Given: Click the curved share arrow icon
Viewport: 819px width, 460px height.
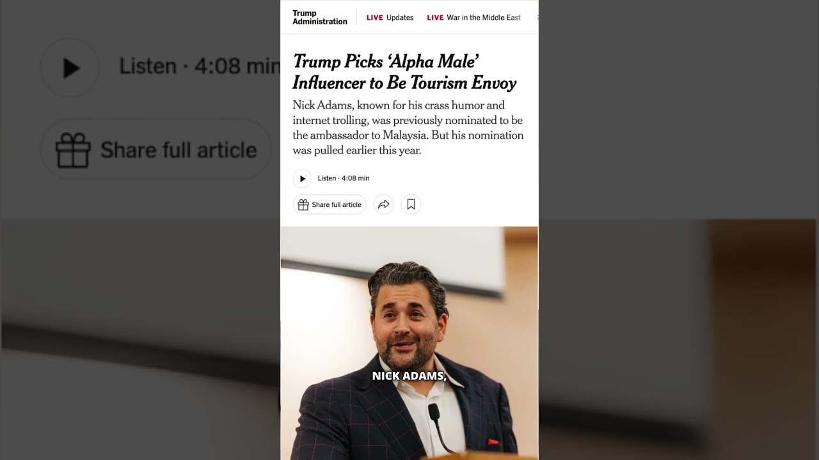Looking at the screenshot, I should point(383,204).
